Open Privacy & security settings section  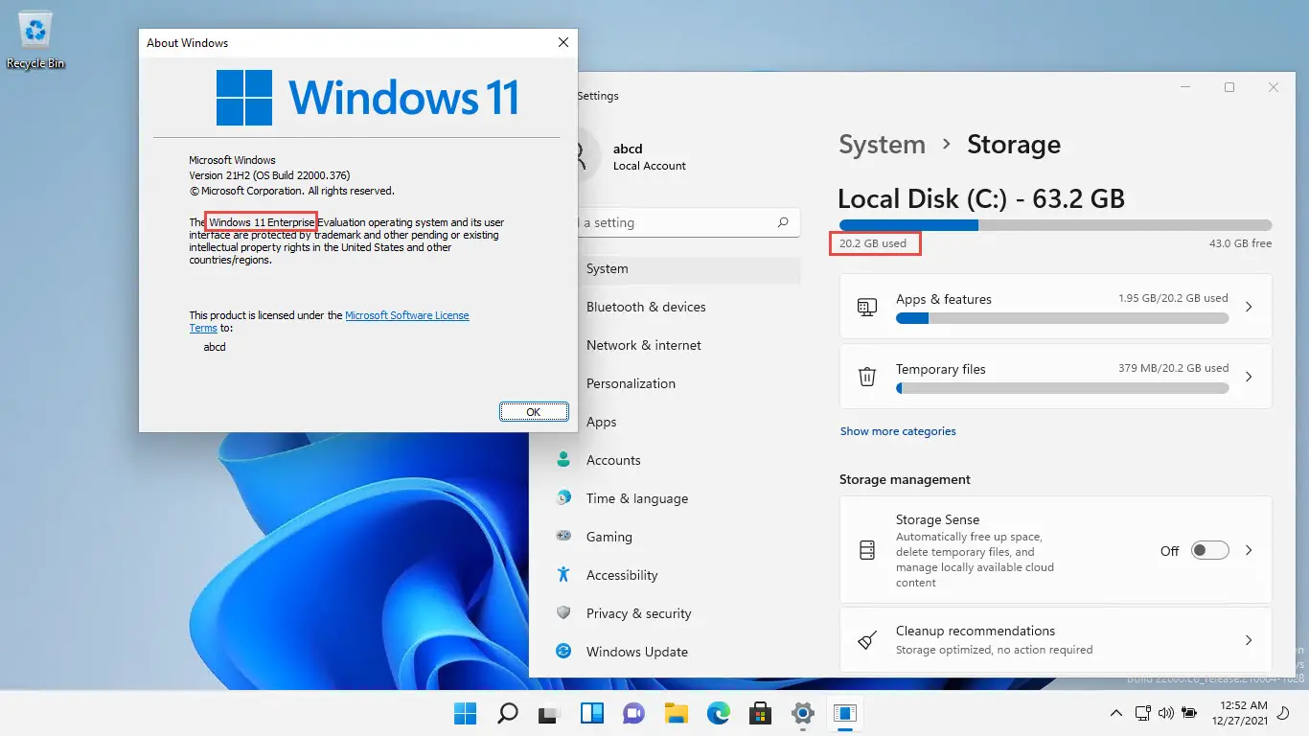(x=638, y=613)
